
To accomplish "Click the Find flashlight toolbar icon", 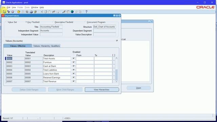I will [x=8, y=12].
